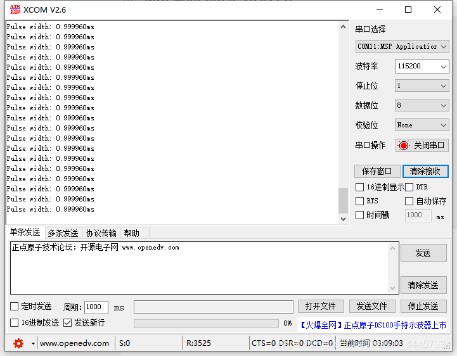Screen dimensions: 457x356
Task: Enable the 定时发送 timed send checkbox
Action: pos(15,307)
